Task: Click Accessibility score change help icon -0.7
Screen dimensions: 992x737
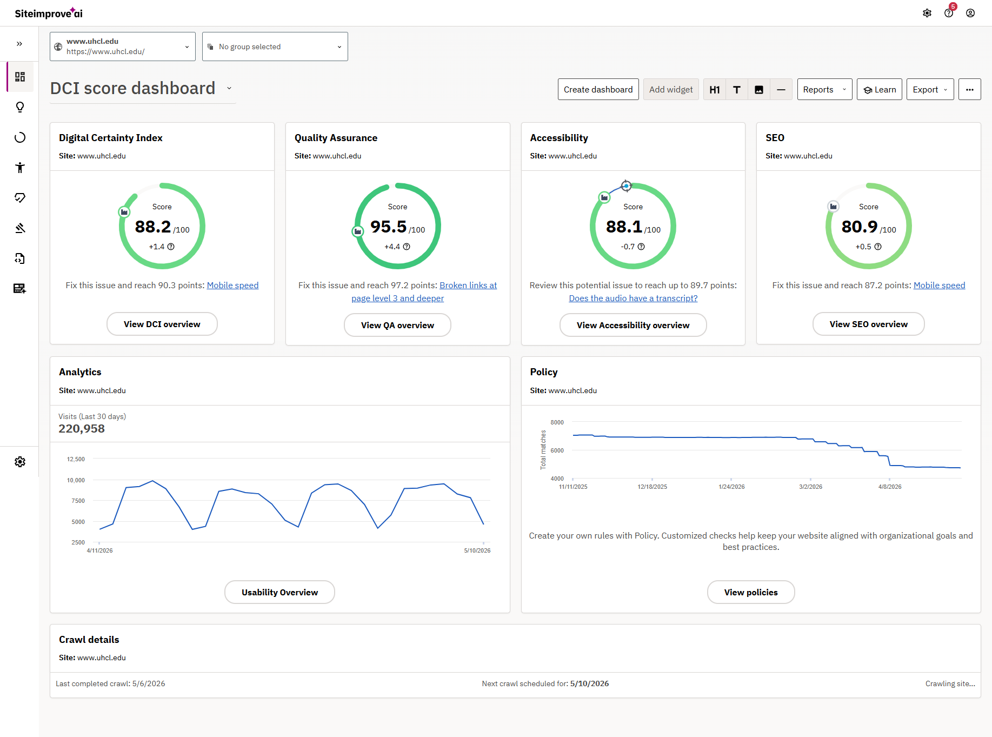Action: (641, 247)
